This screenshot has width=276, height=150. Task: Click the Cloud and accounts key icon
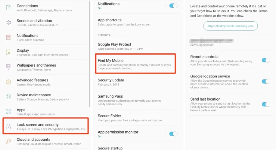pyautogui.click(x=8, y=141)
